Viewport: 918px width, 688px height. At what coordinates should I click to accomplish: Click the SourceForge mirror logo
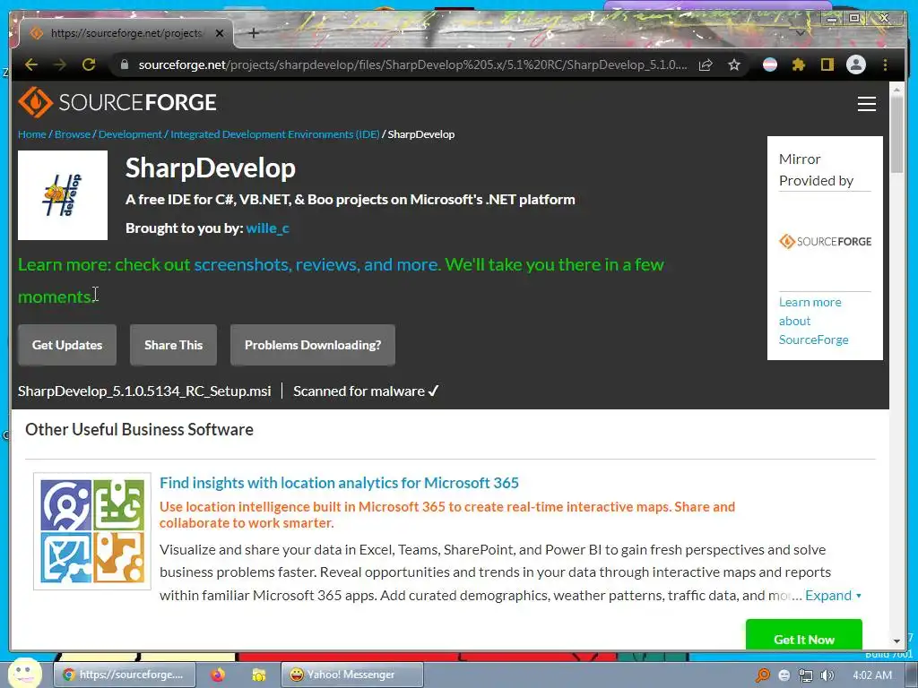(825, 241)
